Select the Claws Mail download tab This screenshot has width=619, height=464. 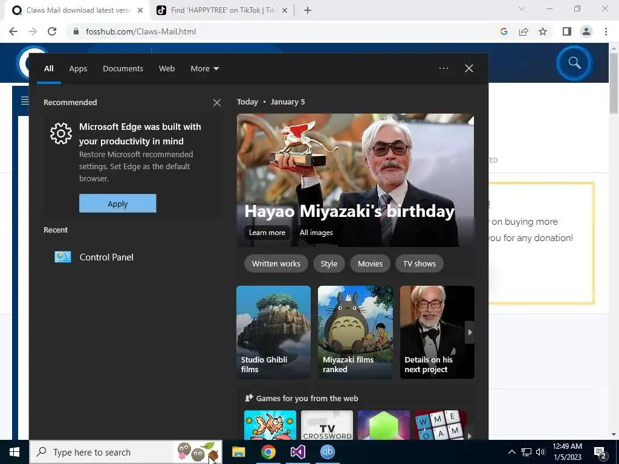(x=77, y=10)
